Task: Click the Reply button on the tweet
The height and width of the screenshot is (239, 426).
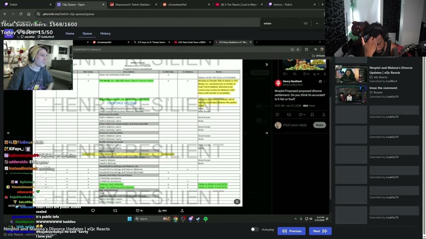Action: [x=319, y=125]
